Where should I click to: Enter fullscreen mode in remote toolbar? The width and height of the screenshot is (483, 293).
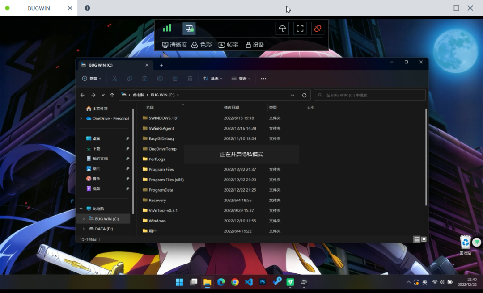click(300, 29)
